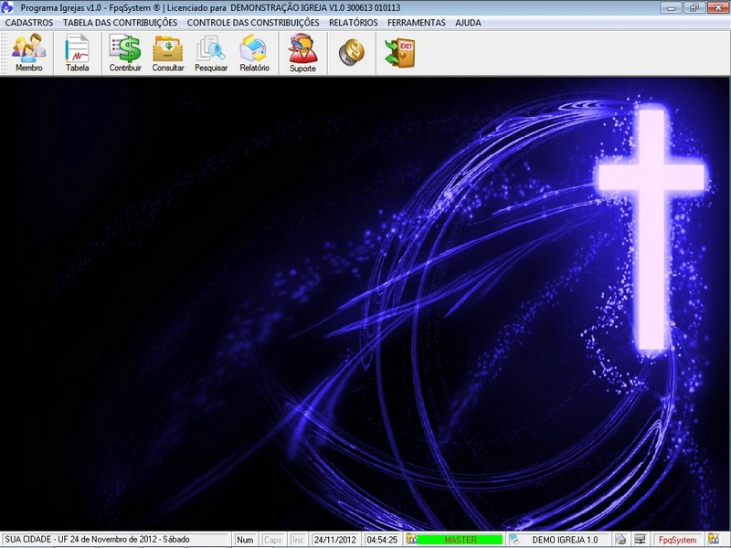Open the FERRAMENTAS menu
The height and width of the screenshot is (548, 731).
coord(417,22)
